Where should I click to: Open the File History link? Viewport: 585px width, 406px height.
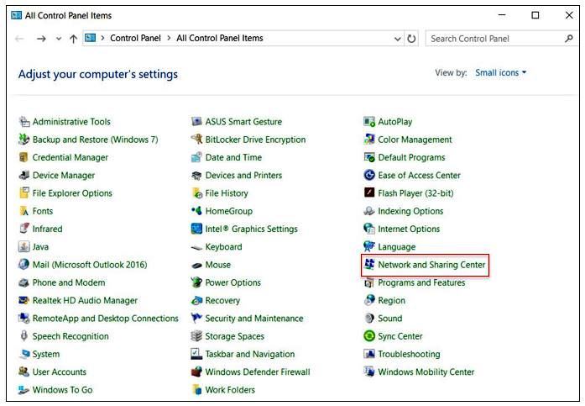click(227, 193)
